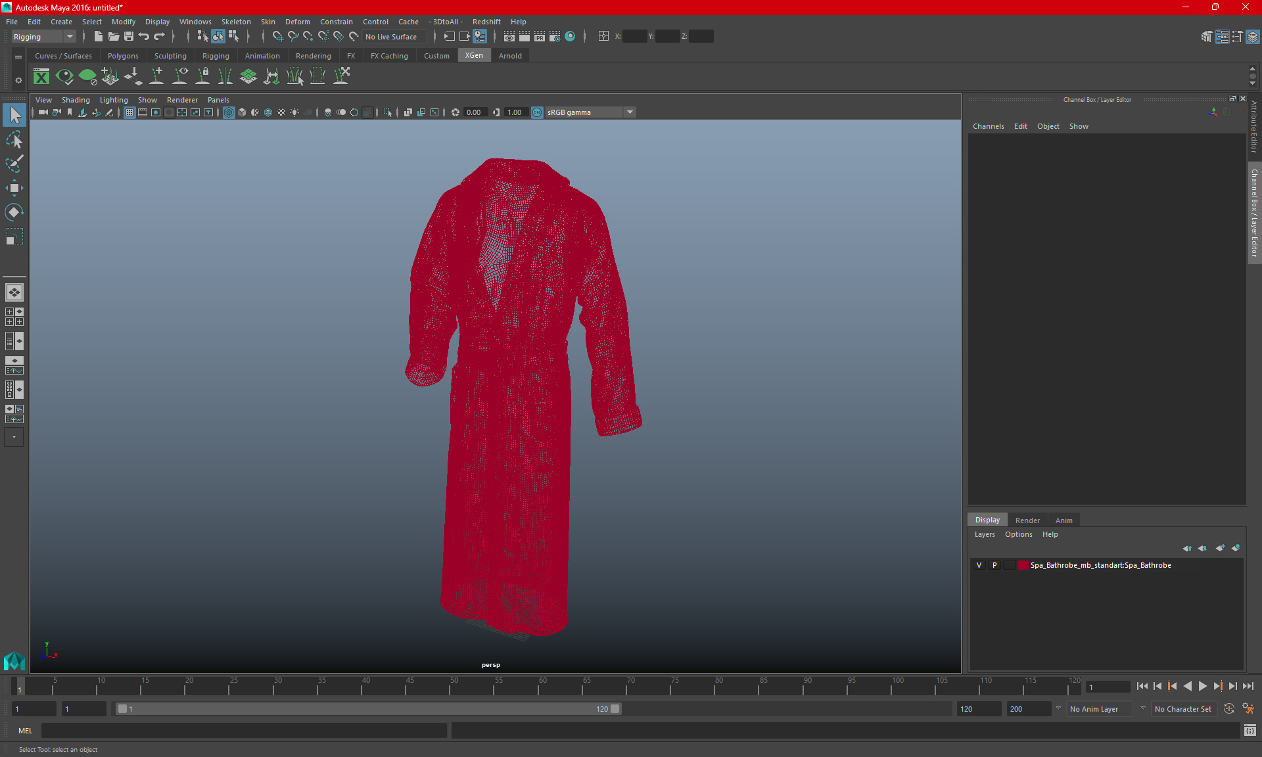1262x757 pixels.
Task: Click the range slider bar
Action: tap(368, 709)
